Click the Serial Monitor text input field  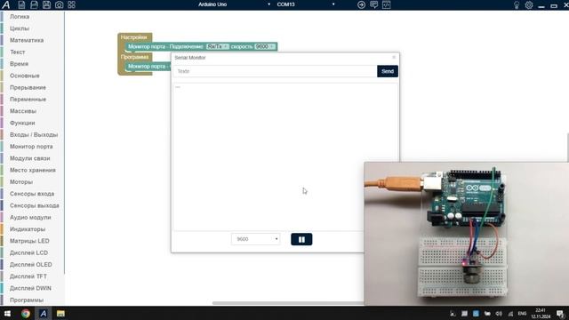point(275,71)
